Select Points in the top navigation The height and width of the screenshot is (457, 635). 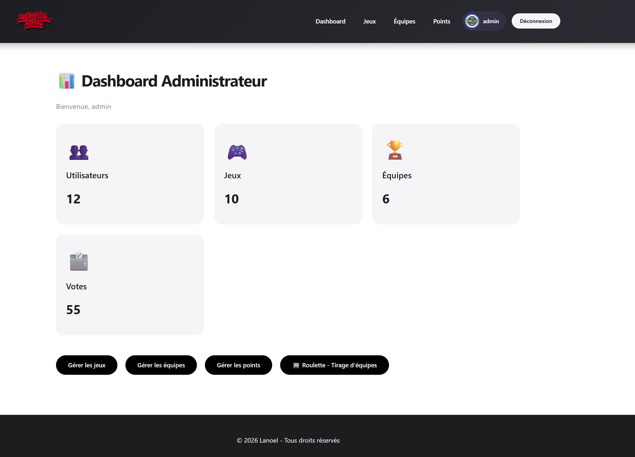tap(442, 21)
